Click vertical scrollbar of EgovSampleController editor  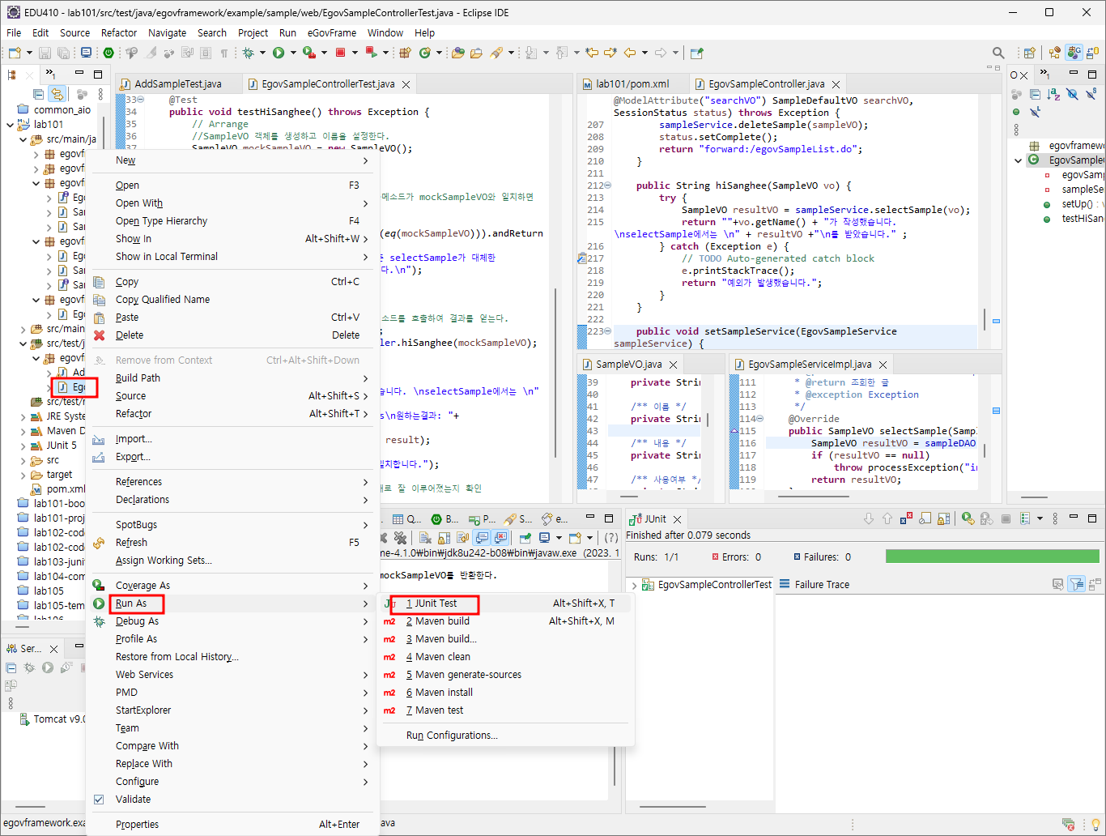click(x=984, y=319)
